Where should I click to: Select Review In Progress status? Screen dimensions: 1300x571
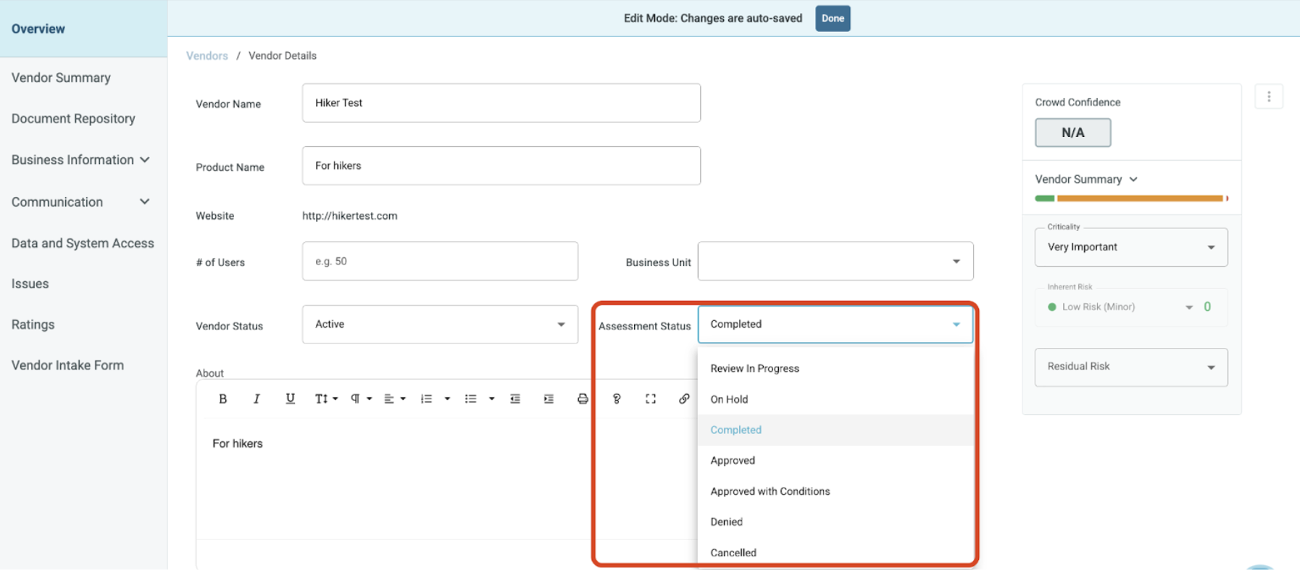click(x=836, y=368)
